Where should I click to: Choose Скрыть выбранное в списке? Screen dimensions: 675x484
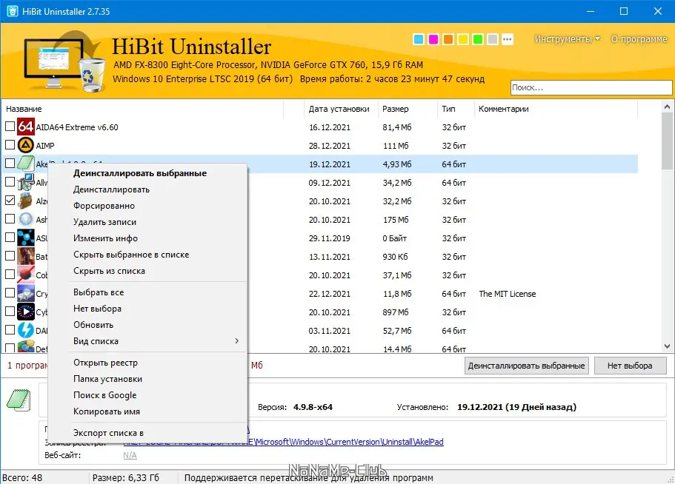tap(147, 255)
